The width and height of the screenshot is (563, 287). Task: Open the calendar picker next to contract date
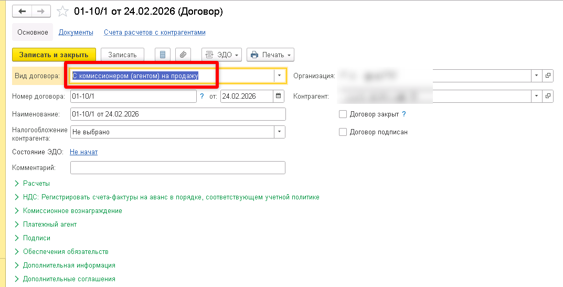pyautogui.click(x=278, y=96)
